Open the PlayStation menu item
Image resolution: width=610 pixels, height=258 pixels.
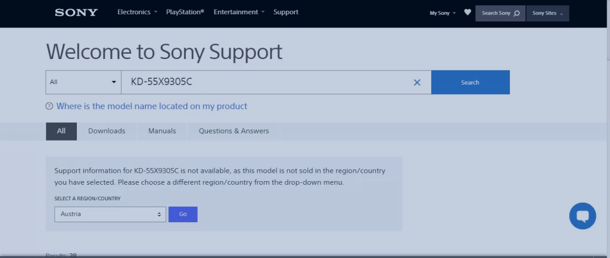pos(185,12)
